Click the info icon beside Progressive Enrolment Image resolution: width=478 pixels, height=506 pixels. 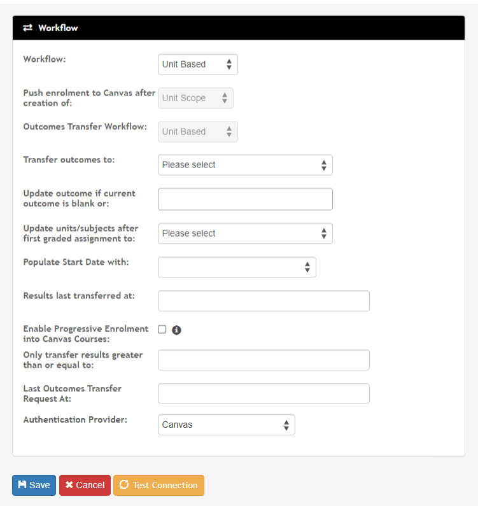click(x=177, y=330)
